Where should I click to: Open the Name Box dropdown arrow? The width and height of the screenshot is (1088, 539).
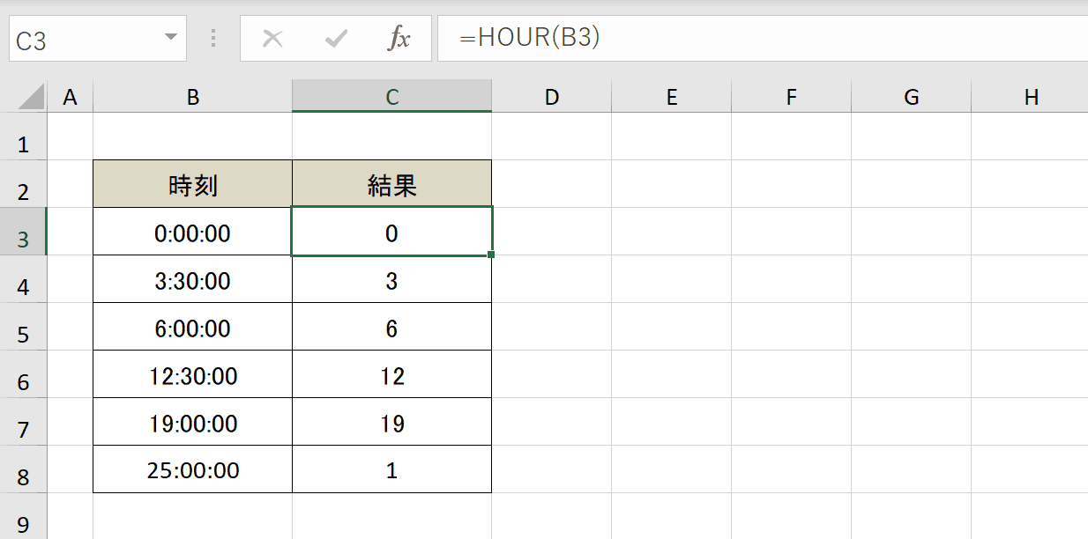170,38
